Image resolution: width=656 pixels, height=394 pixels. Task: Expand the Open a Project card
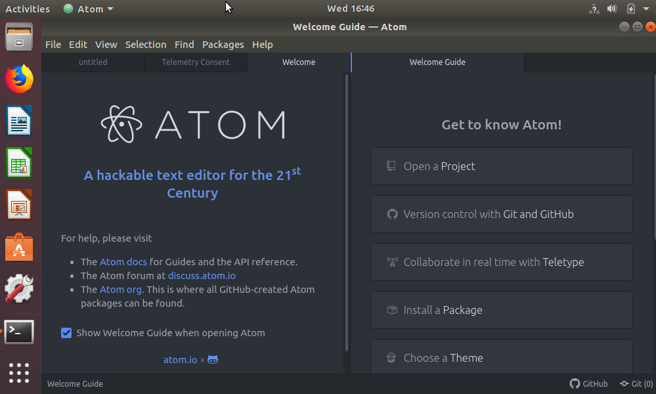pyautogui.click(x=502, y=166)
